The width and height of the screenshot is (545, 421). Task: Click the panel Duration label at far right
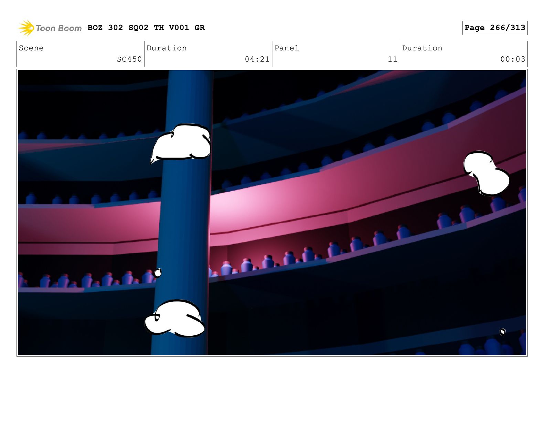422,48
